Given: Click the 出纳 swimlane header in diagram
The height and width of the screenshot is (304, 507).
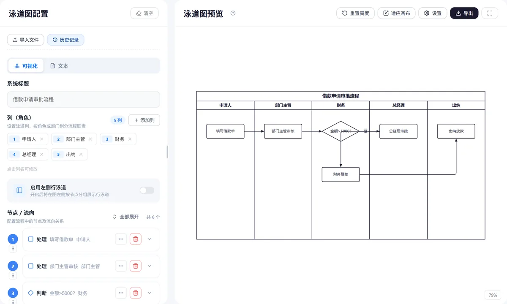Looking at the screenshot, I should pyautogui.click(x=456, y=105).
